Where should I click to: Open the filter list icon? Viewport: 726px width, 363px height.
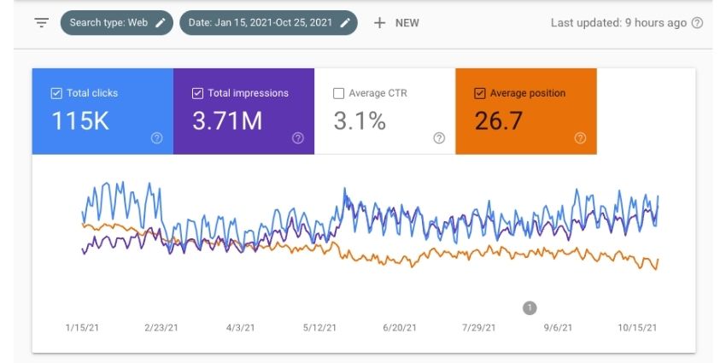point(42,23)
